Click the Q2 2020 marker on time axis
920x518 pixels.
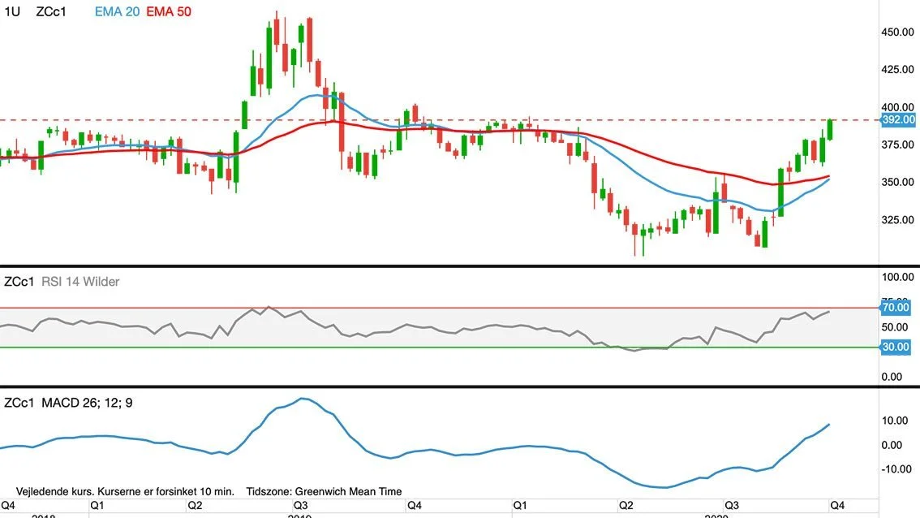[626, 506]
